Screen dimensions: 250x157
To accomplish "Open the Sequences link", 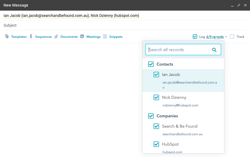I will click(x=44, y=37).
